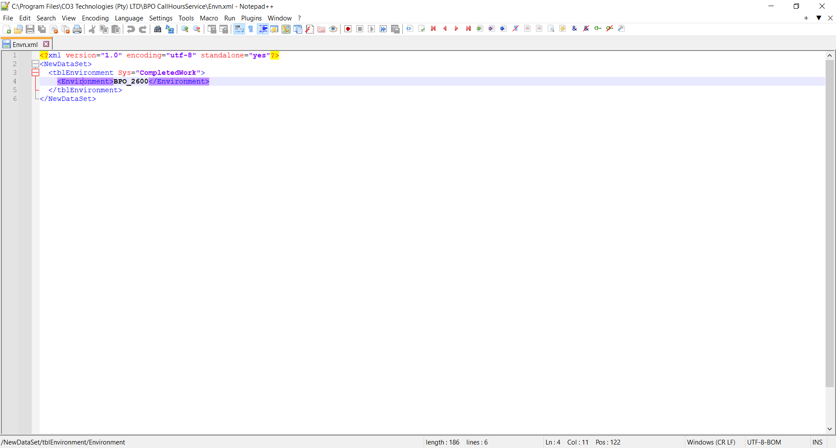The image size is (836, 448).
Task: Undo the last edit via toolbar
Action: coord(131,29)
